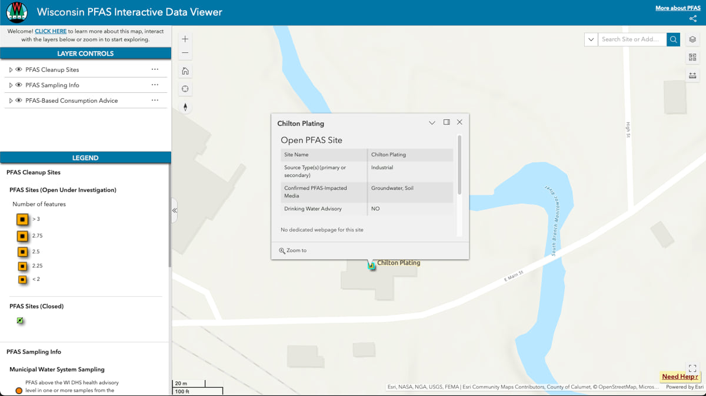706x396 pixels.
Task: Click the green closed-site legend symbol
Action: tap(20, 321)
